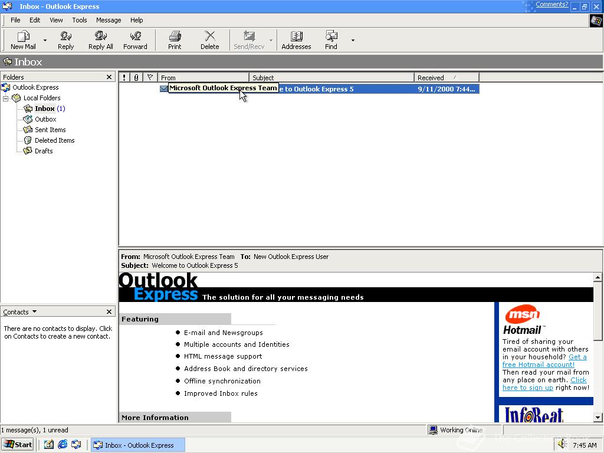604x453 pixels.
Task: Click the Working Online status indicator
Action: click(456, 430)
